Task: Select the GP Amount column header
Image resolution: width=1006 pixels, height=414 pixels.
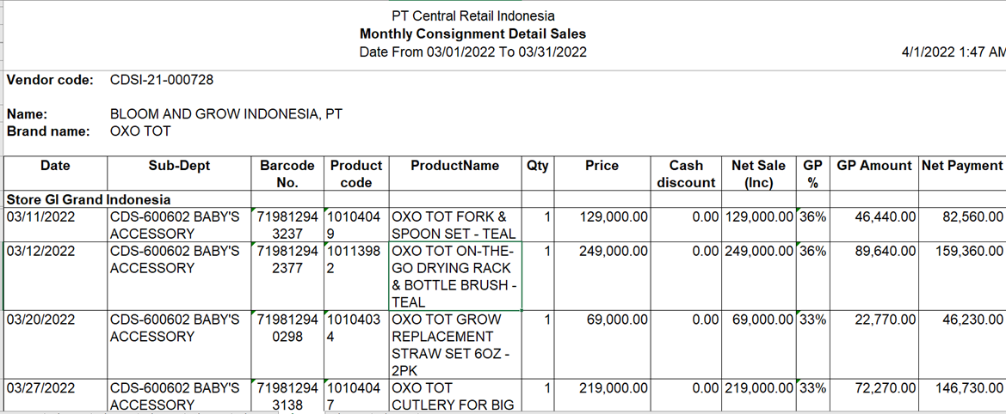Action: pos(873,174)
